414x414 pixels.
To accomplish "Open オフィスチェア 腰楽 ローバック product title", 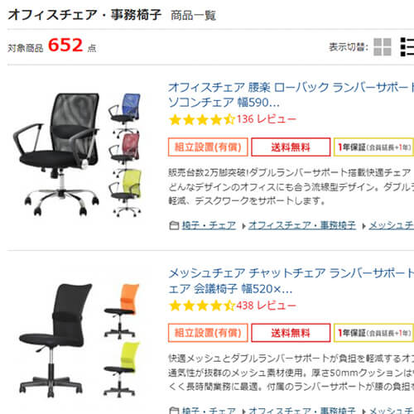I will (x=291, y=95).
